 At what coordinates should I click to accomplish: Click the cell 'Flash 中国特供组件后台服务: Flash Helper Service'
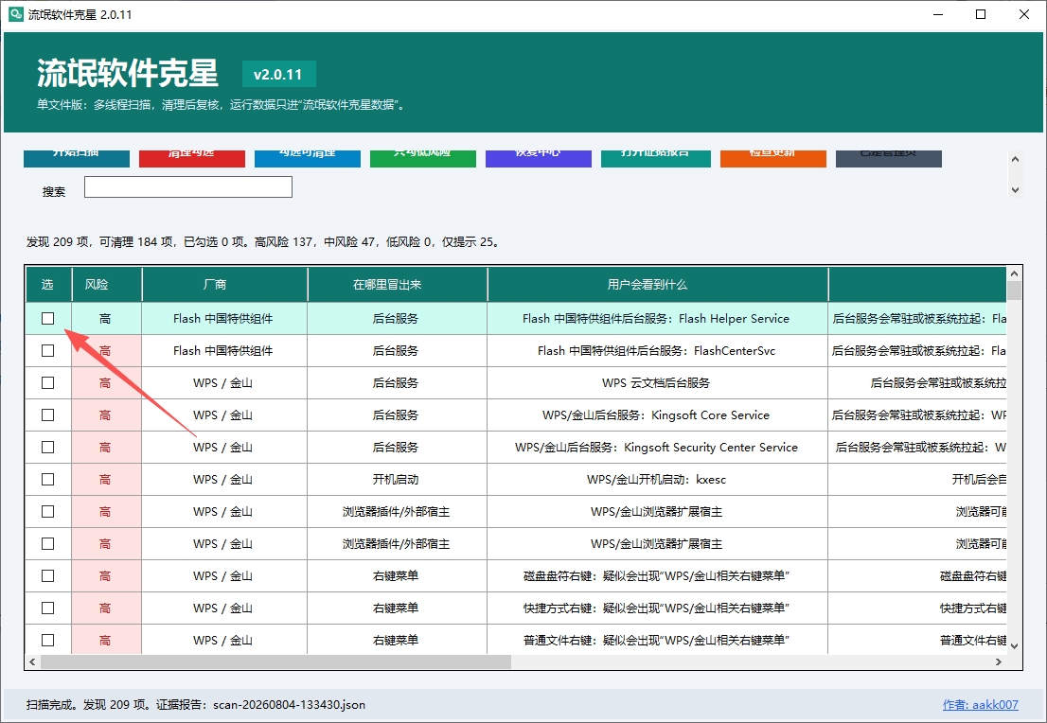[x=658, y=318]
